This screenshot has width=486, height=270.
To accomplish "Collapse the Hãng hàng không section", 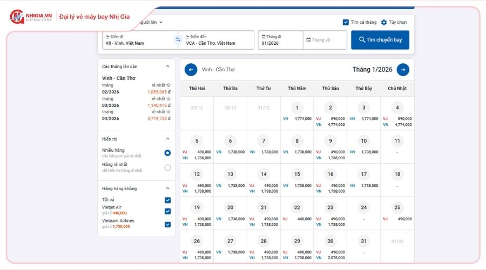I will [167, 188].
